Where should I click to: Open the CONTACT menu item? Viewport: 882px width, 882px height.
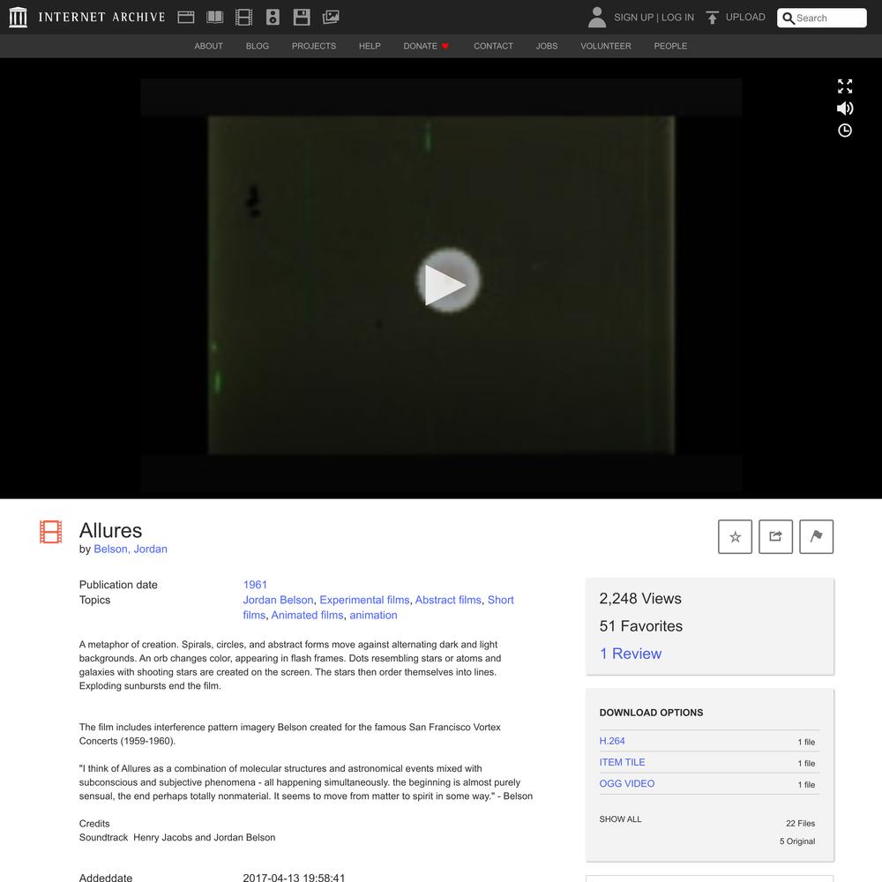point(493,46)
